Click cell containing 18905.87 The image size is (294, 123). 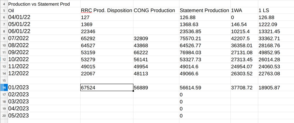(276, 88)
